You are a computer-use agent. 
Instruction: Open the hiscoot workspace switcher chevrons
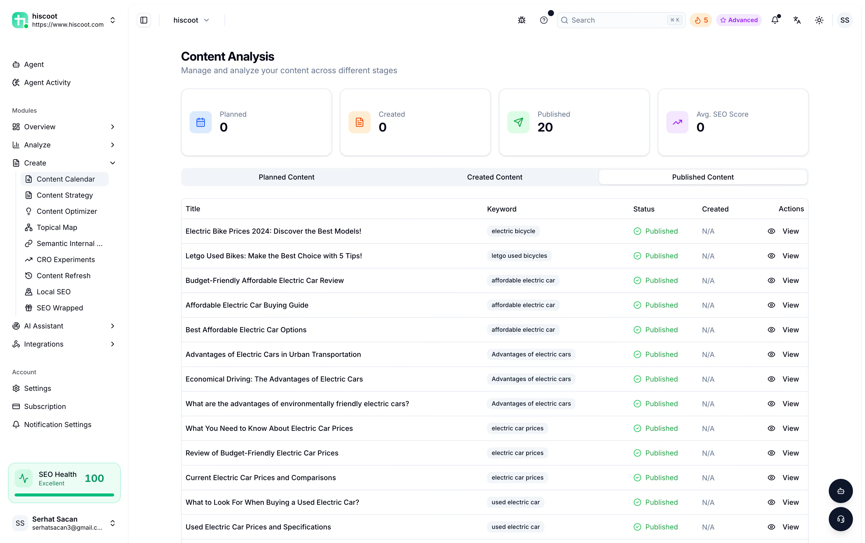112,20
